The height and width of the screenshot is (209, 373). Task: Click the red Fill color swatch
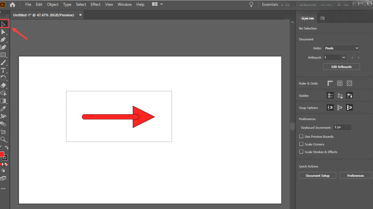pyautogui.click(x=2, y=154)
